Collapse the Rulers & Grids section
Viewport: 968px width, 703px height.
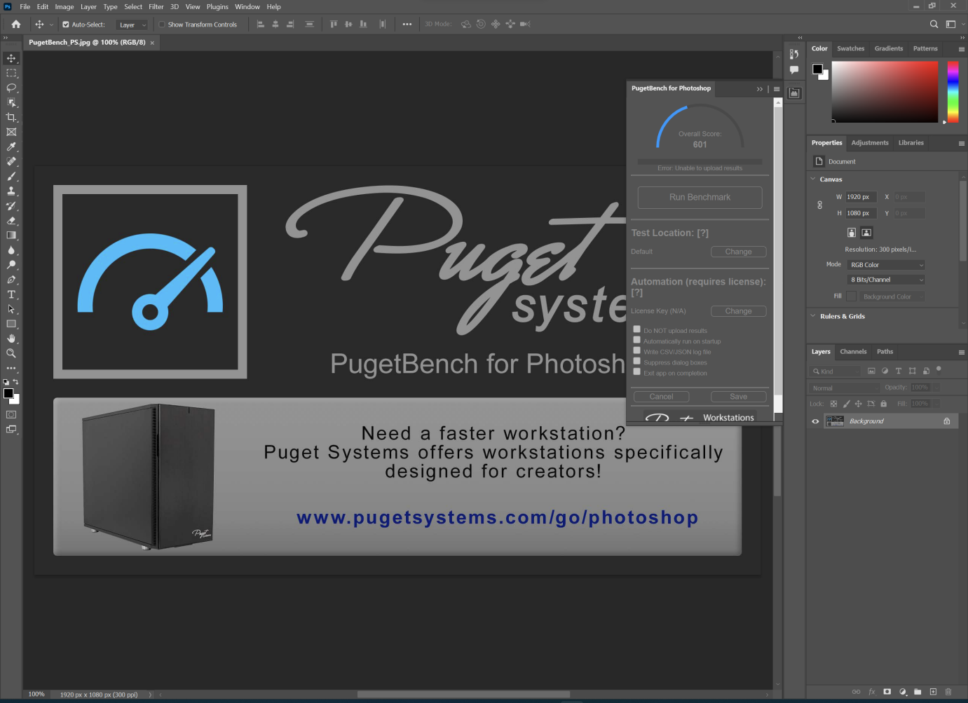coord(813,316)
